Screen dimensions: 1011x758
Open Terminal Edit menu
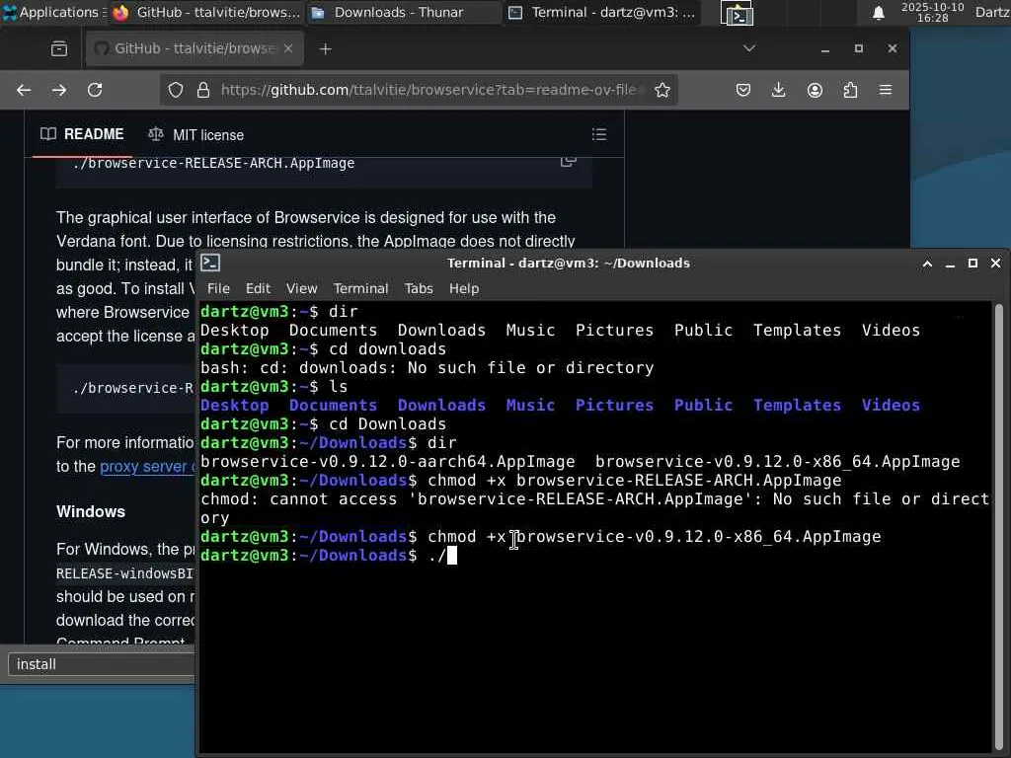click(258, 289)
